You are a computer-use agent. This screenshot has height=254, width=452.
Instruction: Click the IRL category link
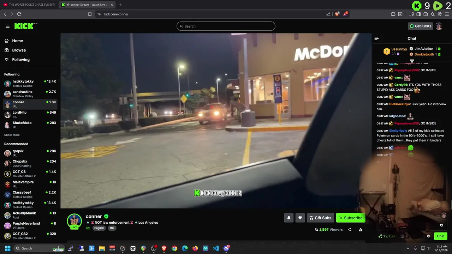pyautogui.click(x=88, y=228)
